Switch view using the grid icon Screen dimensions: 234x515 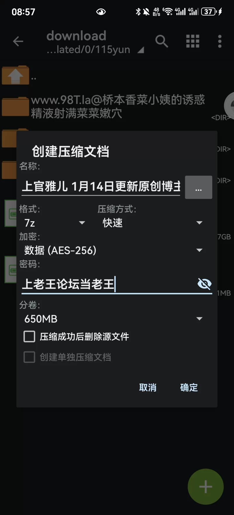[x=193, y=41]
